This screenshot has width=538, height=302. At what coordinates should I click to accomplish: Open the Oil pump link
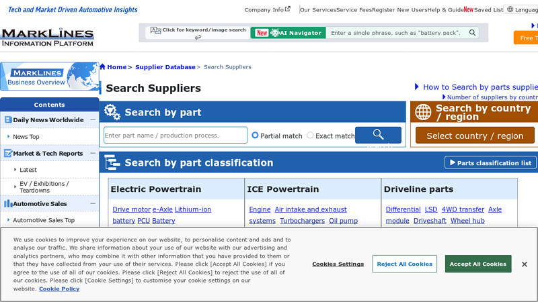coord(343,221)
